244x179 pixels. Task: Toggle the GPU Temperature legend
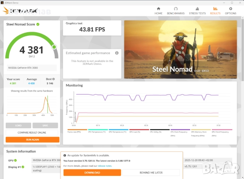point(119,131)
